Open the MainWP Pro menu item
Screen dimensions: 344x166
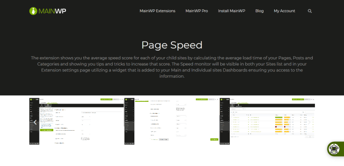(197, 11)
